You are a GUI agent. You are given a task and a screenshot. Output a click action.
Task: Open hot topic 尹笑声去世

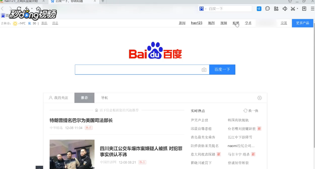pyautogui.click(x=200, y=120)
